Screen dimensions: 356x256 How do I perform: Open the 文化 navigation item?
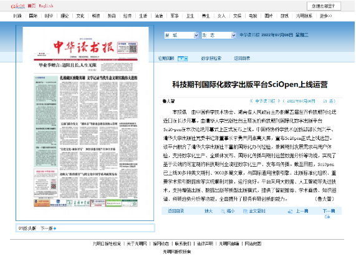[x=80, y=16]
